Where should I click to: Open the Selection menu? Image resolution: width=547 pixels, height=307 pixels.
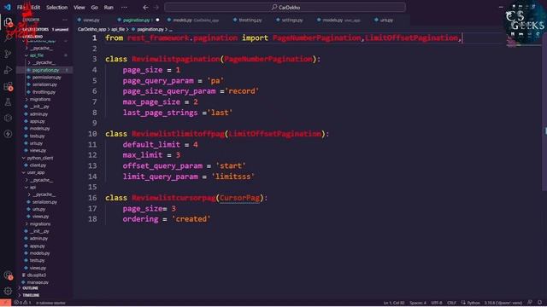pyautogui.click(x=57, y=8)
